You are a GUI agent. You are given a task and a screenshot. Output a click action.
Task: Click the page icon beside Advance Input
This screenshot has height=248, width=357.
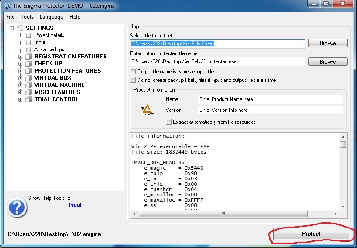click(x=29, y=49)
